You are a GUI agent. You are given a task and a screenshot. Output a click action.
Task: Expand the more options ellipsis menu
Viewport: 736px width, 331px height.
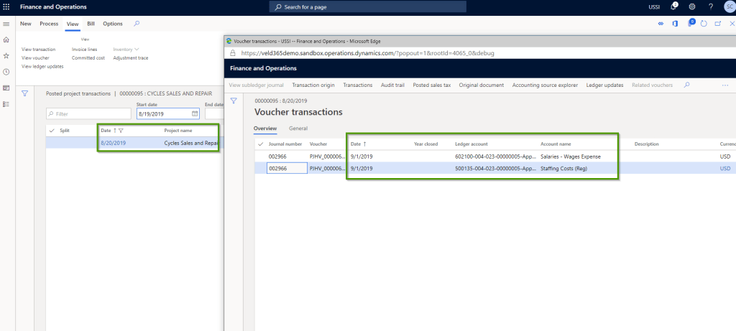724,85
